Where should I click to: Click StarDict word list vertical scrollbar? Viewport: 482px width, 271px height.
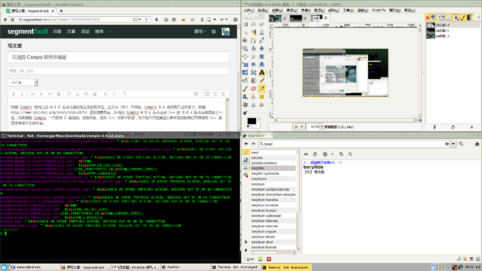[298, 201]
